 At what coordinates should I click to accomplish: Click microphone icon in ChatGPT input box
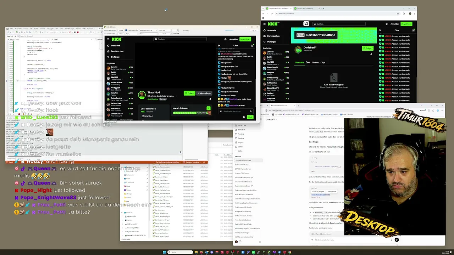pyautogui.click(x=392, y=240)
